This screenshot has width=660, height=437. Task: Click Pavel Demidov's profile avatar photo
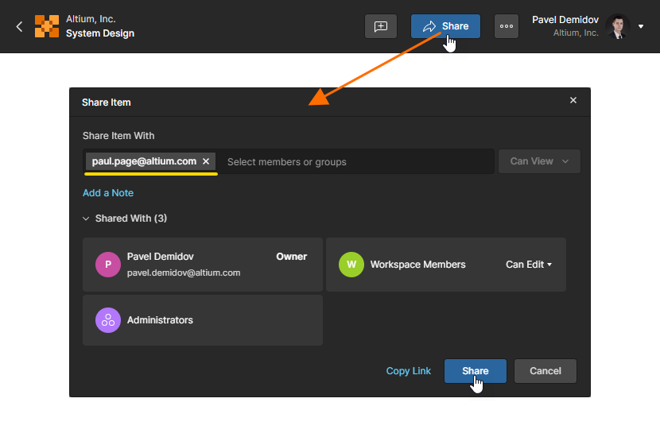[617, 26]
